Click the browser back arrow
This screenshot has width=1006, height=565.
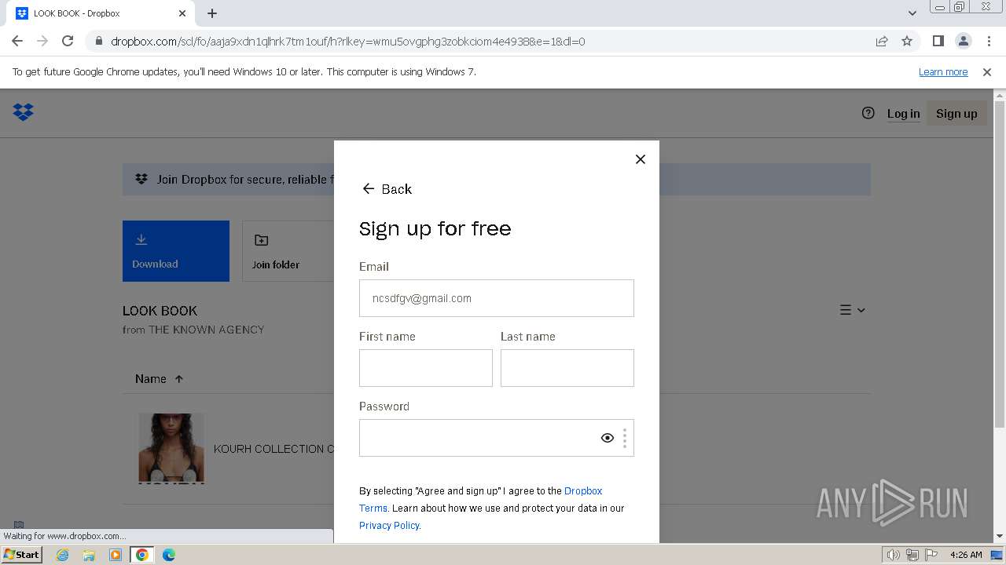click(17, 41)
